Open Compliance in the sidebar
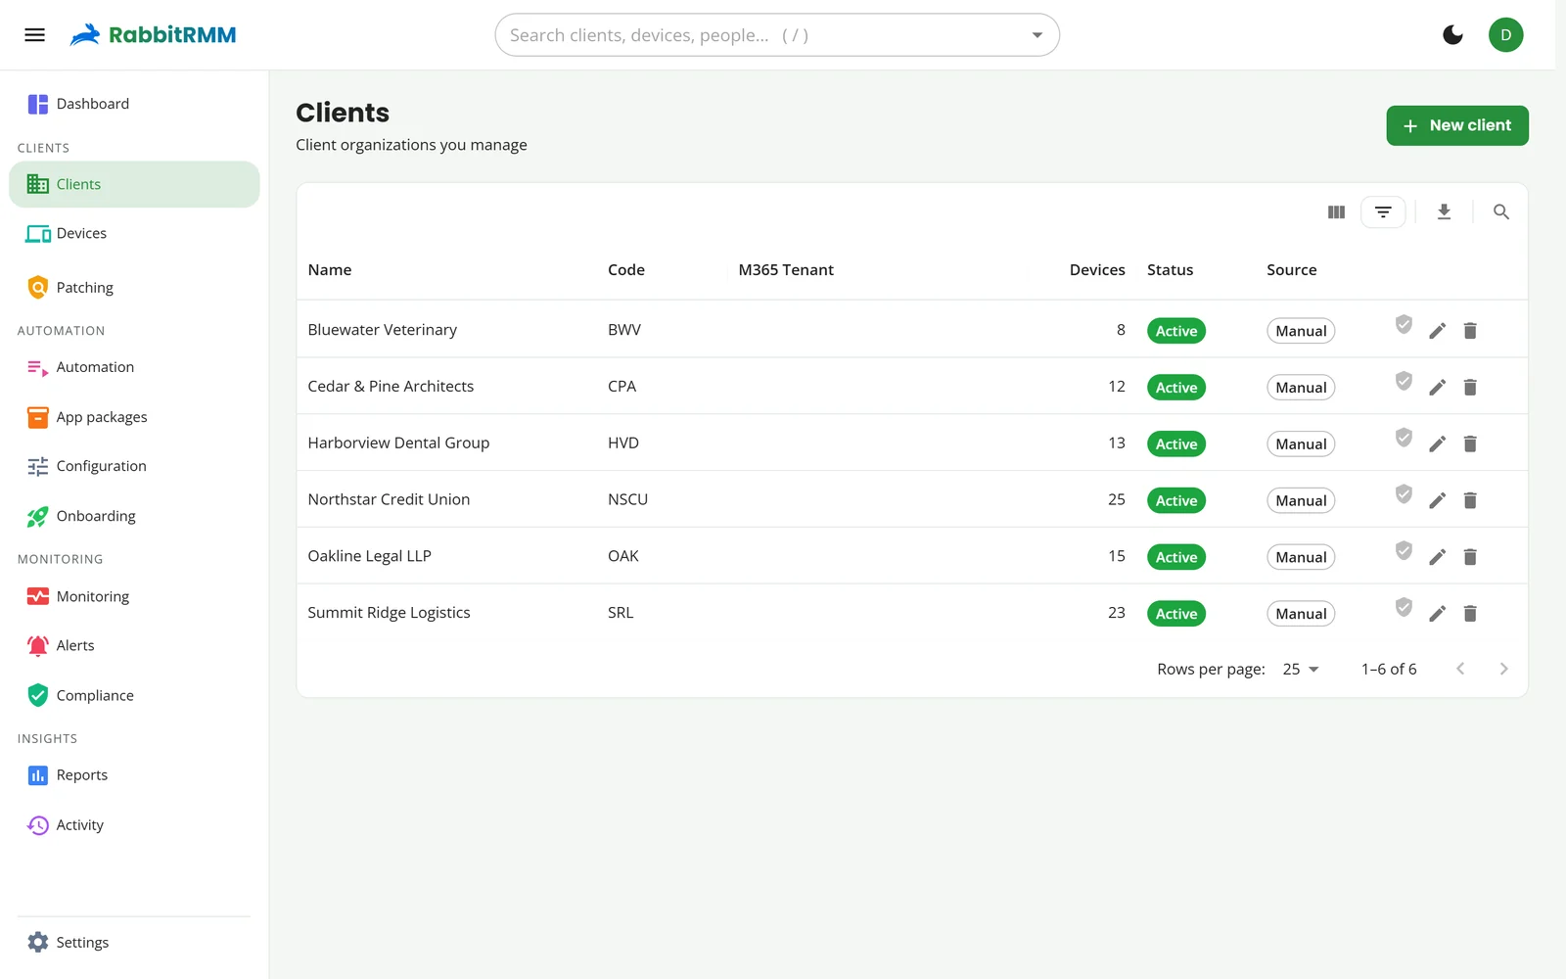Screen dimensions: 1566x979 click(x=134, y=696)
